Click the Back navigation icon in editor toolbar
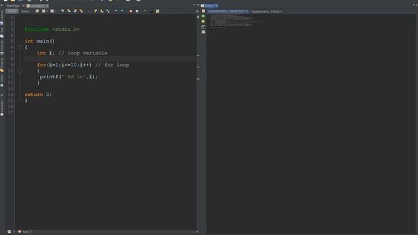 [x=44, y=11]
